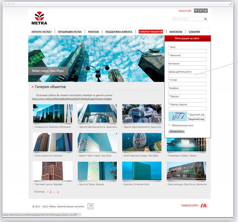
Task: Click the 'Сфера деятельности' field
Action: pos(187,75)
